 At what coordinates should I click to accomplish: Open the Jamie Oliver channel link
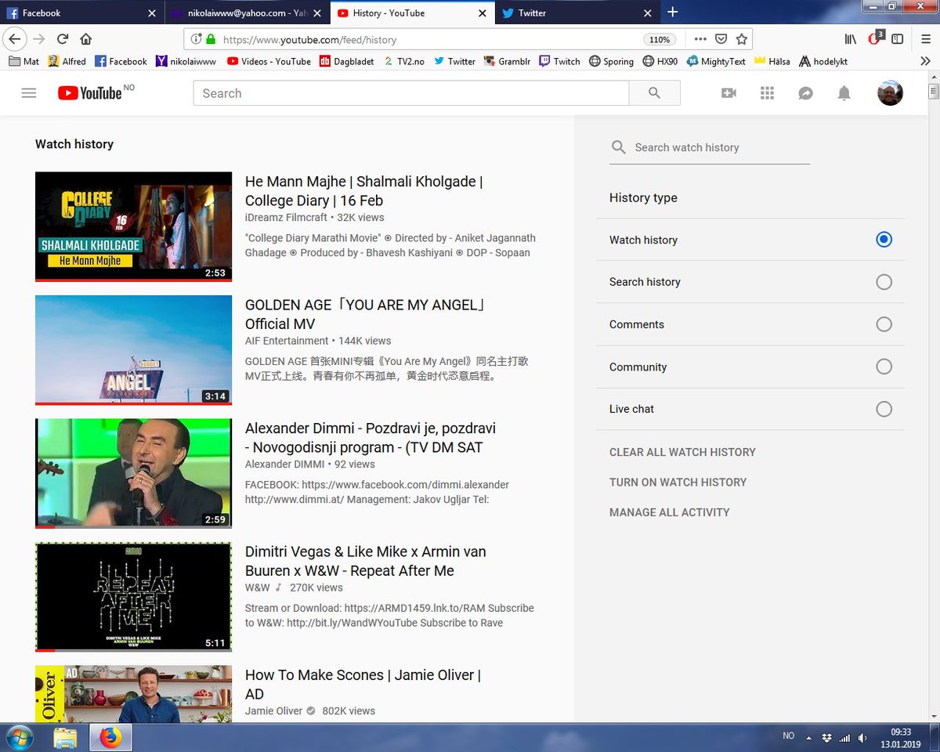(273, 710)
